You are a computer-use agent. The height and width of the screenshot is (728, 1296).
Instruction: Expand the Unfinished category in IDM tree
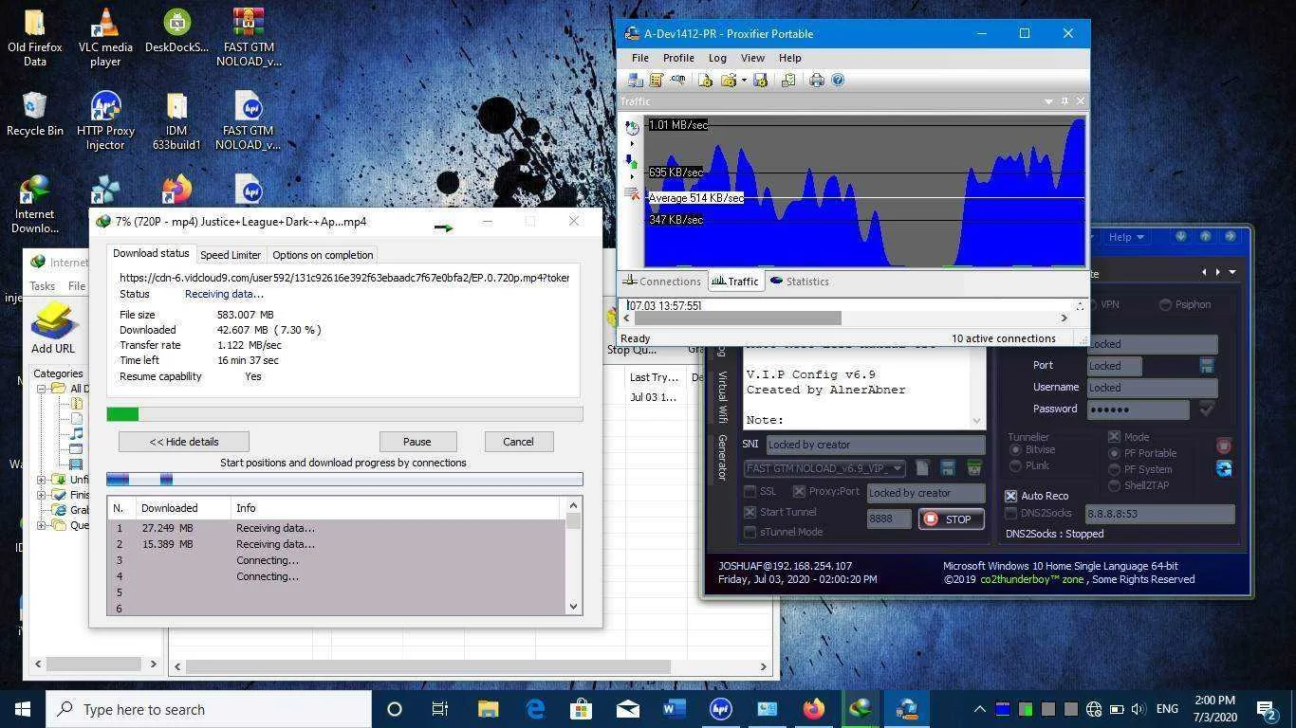coord(41,480)
